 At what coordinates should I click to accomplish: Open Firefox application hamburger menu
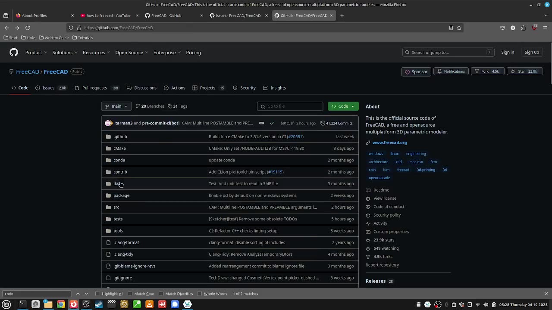coord(545,28)
